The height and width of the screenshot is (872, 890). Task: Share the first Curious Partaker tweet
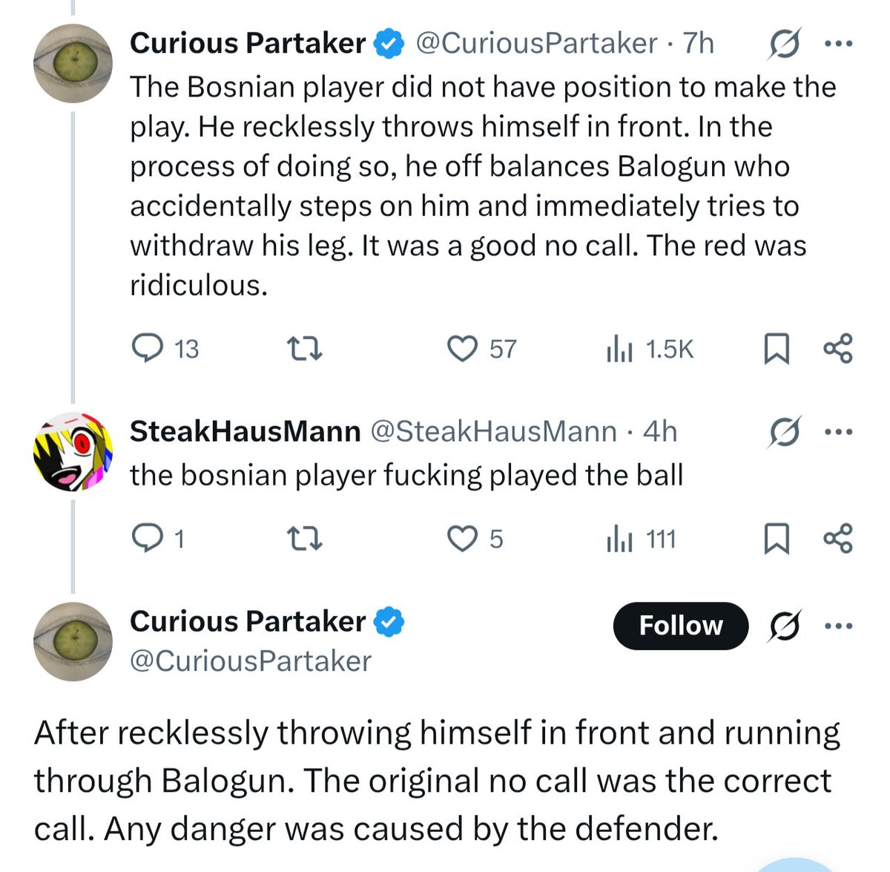tap(838, 348)
